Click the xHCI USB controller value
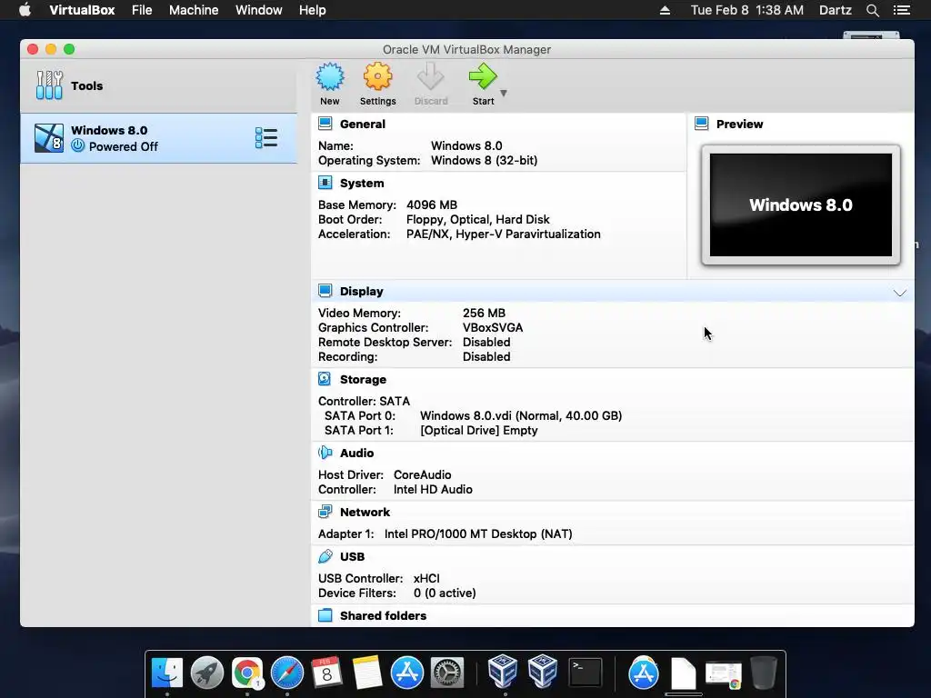The width and height of the screenshot is (931, 698). pyautogui.click(x=426, y=578)
